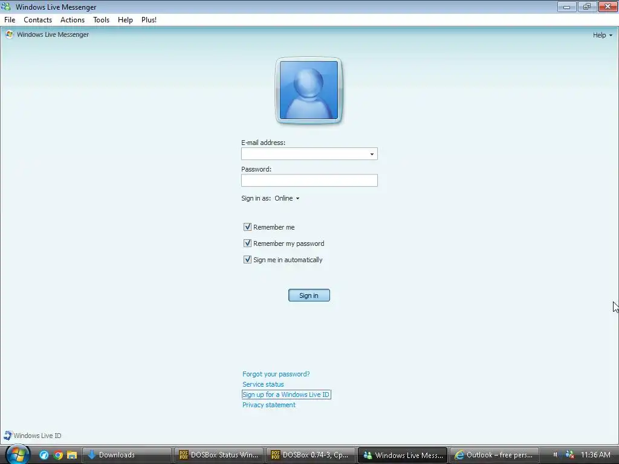Screen dimensions: 619x464
Task: Open the Tools menu
Action: [101, 20]
